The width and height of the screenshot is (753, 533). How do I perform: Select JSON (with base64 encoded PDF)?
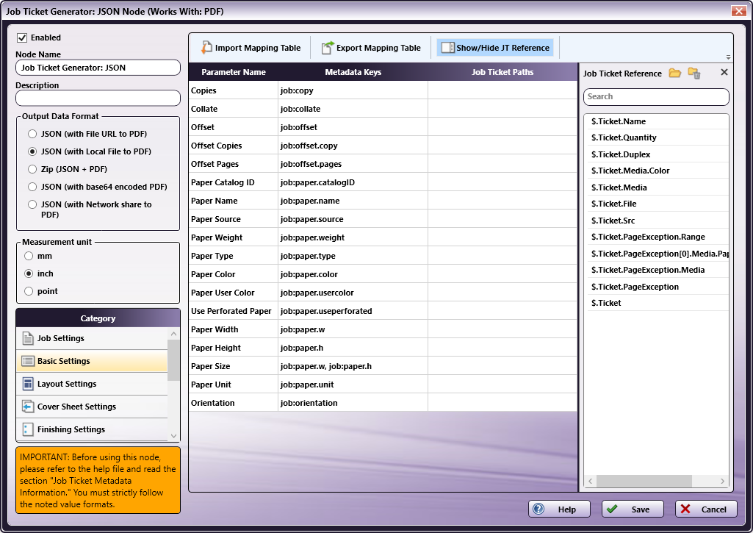(x=32, y=187)
